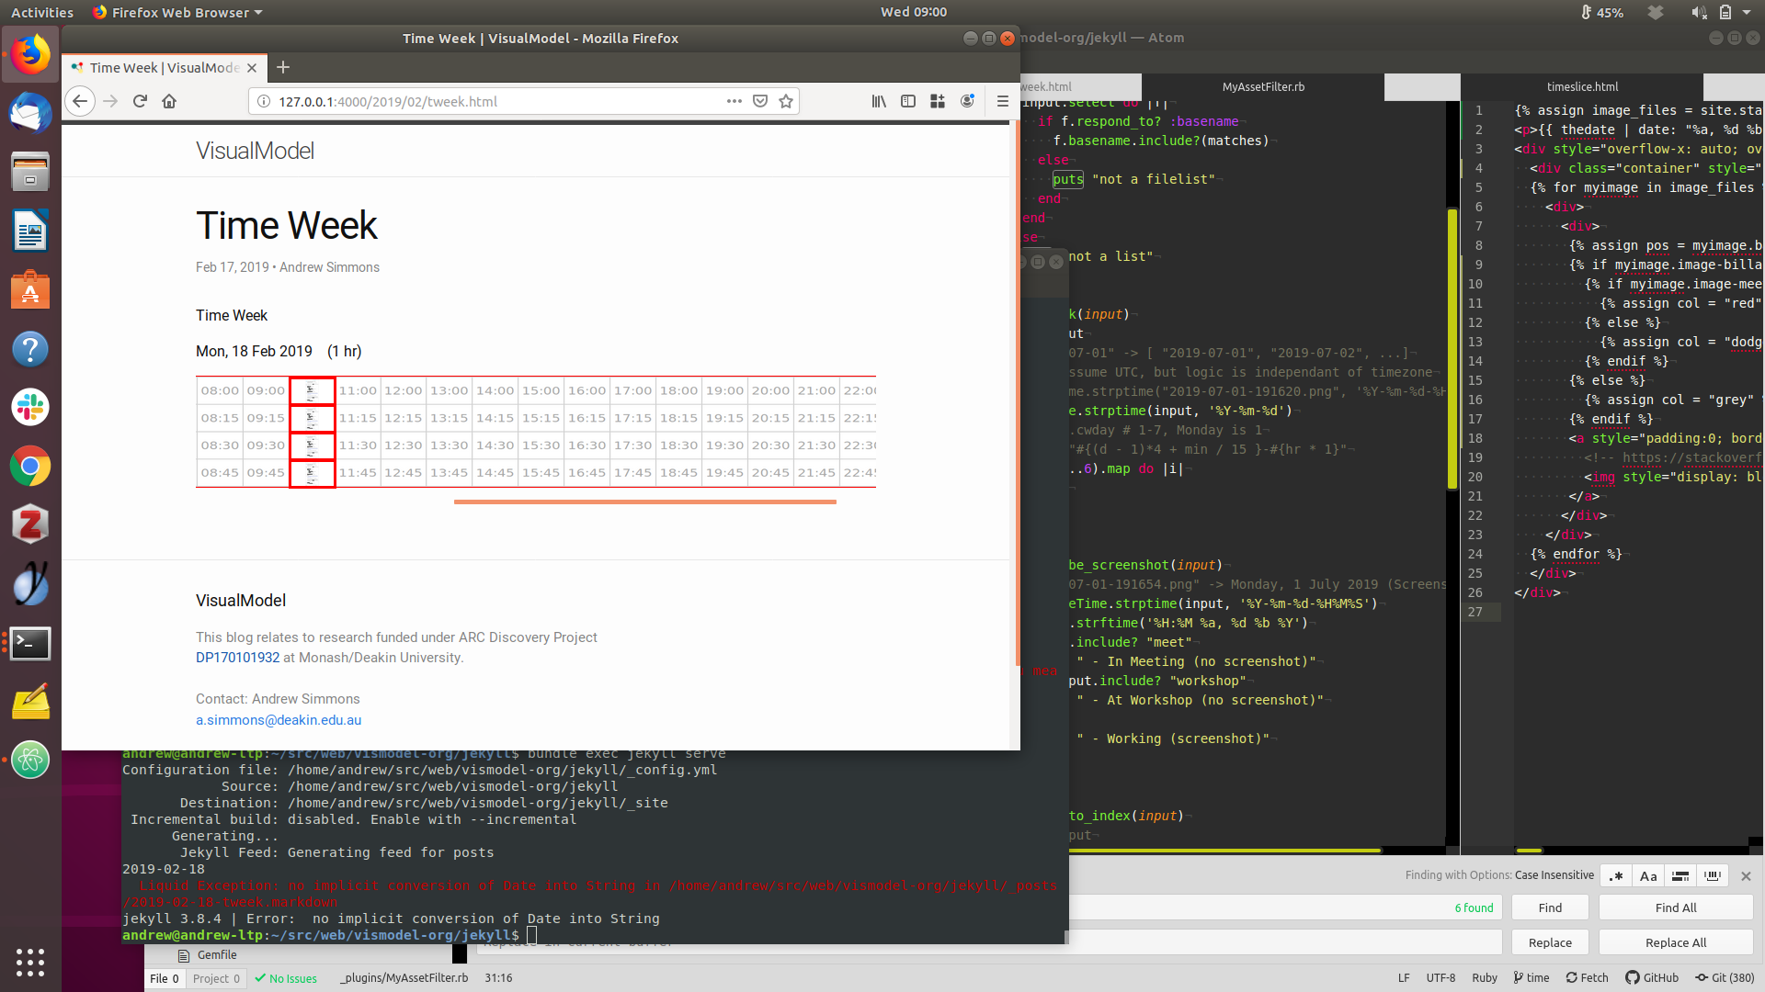
Task: Open page actions three-dot menu
Action: 734,101
